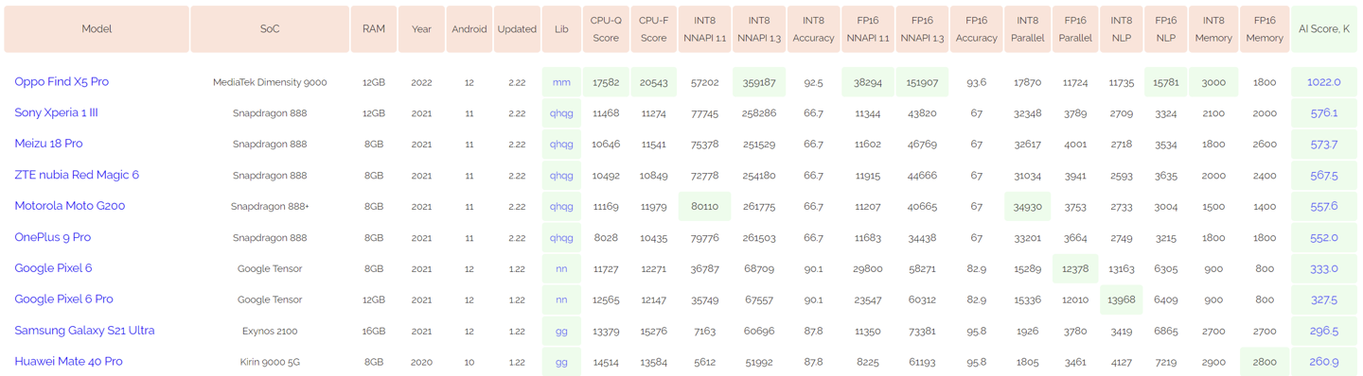1363x376 pixels.
Task: Click highlighted 13968 INT8 NLP value
Action: 1121,300
